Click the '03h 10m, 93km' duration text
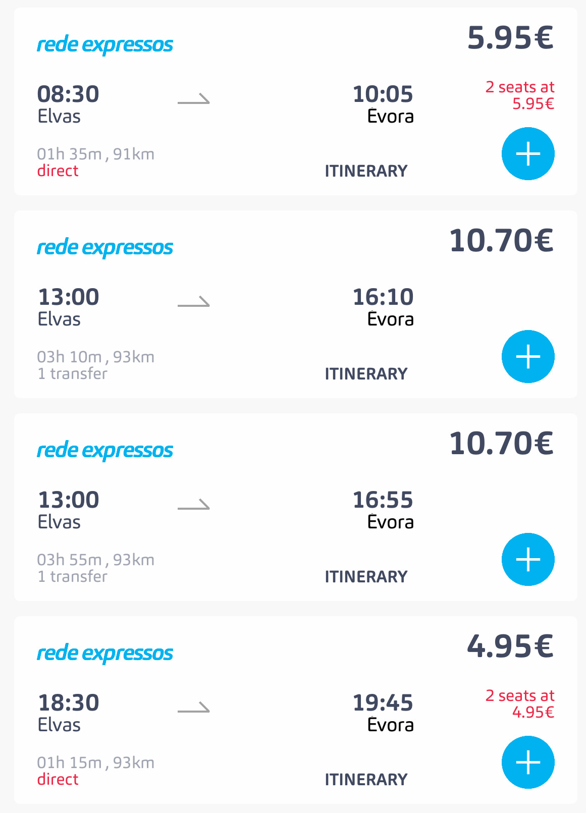 point(96,357)
